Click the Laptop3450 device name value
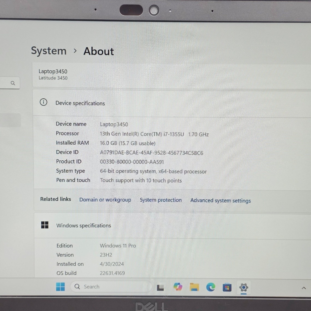Viewport: 311px width, 311px height. click(x=114, y=124)
